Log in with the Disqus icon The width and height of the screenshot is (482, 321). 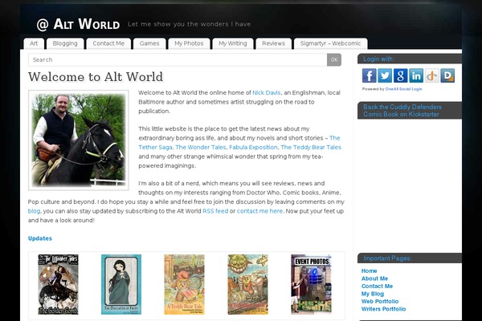447,75
